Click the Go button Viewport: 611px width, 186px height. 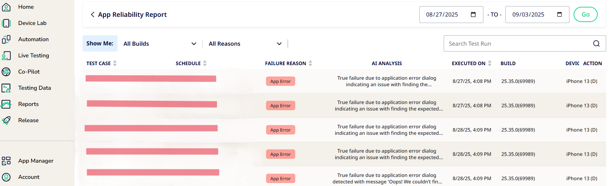pos(586,15)
